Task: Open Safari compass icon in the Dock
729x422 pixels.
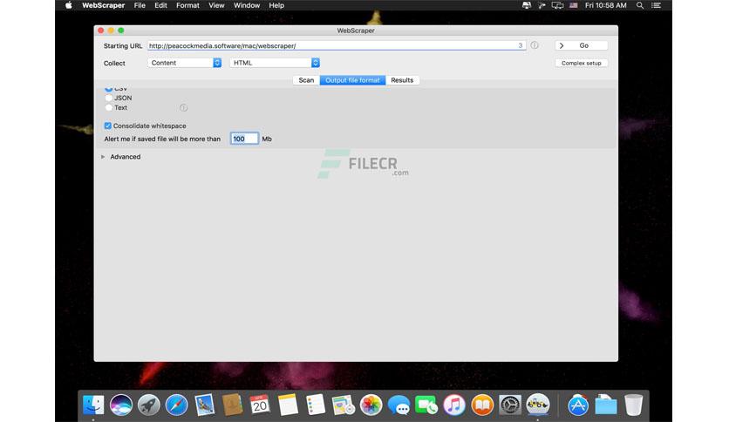Action: [177, 405]
